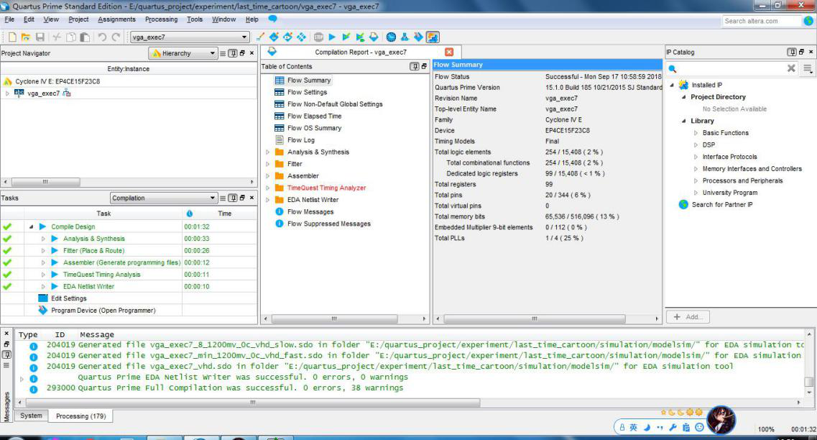The width and height of the screenshot is (817, 440).
Task: Click the last highlighted toolbar icon
Action: coord(433,37)
